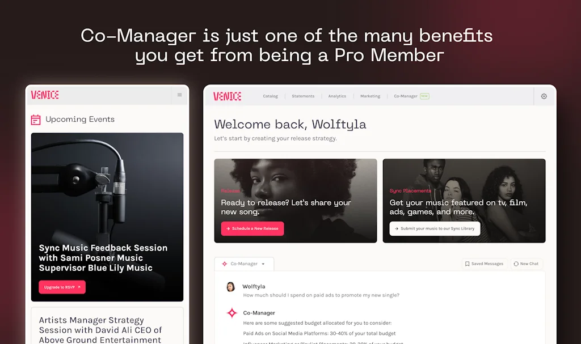The image size is (581, 344).
Task: Open the Catalog tab
Action: coord(270,96)
